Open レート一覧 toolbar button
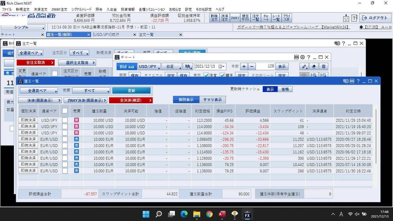 pos(276,18)
